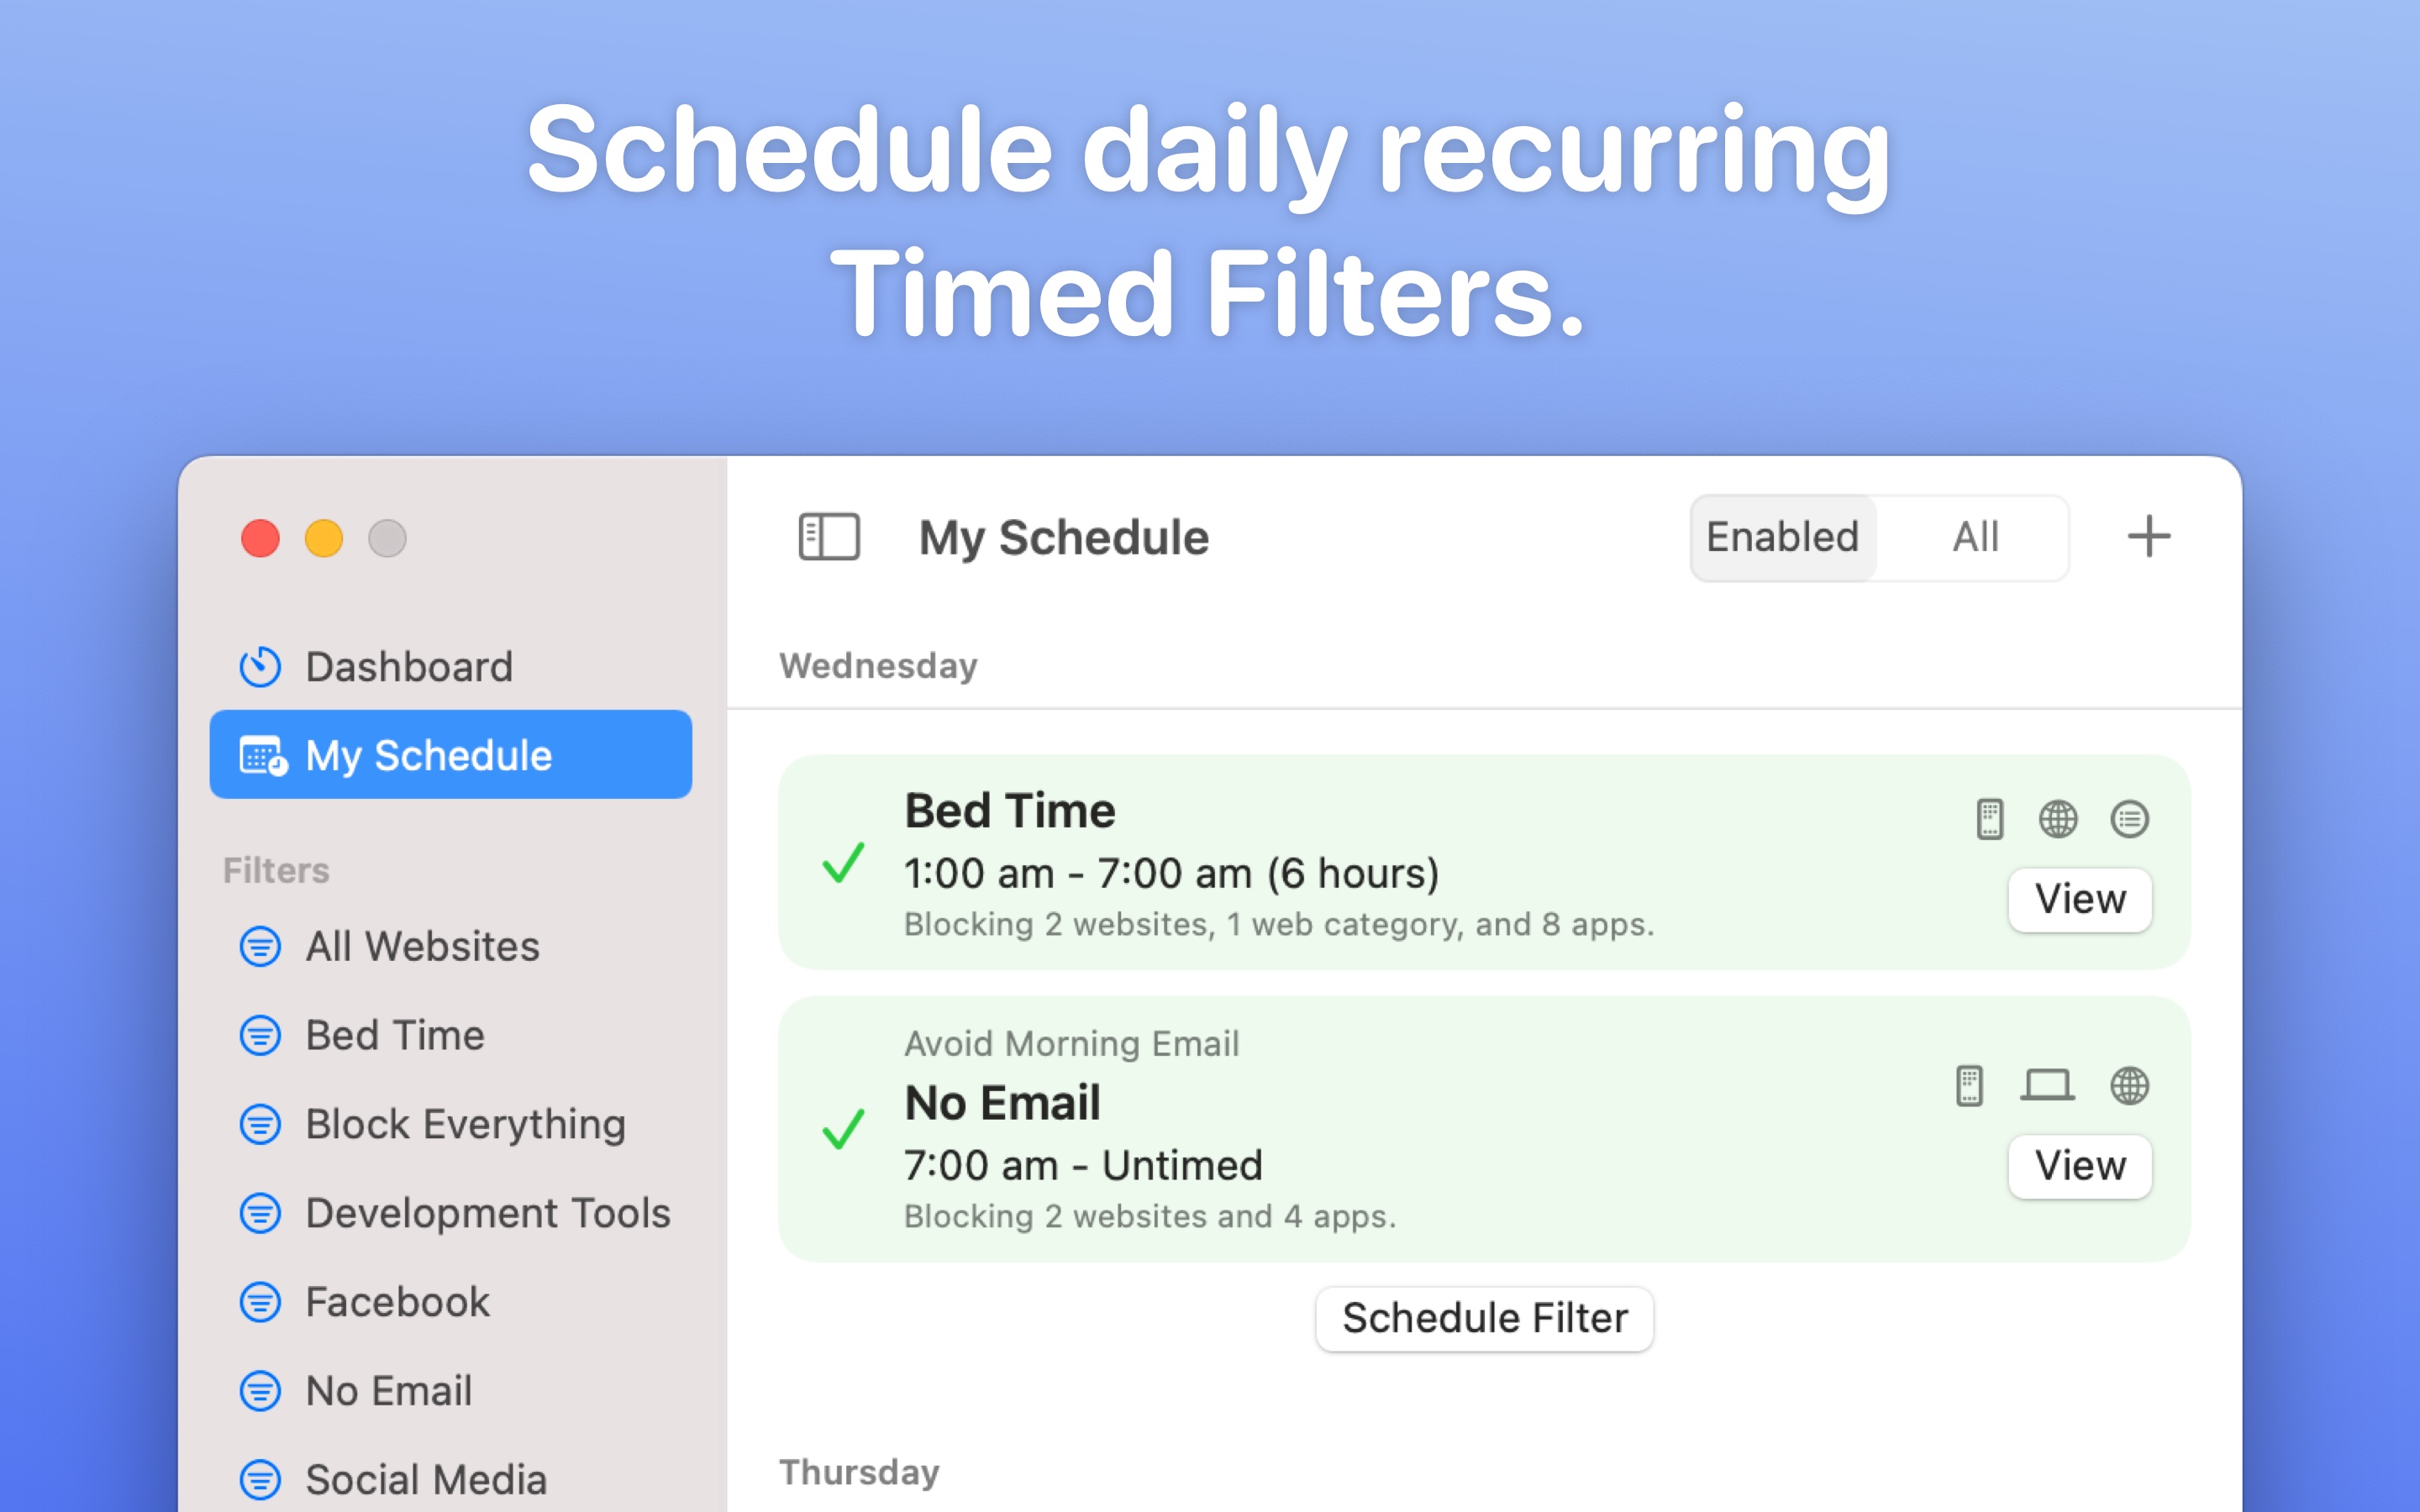Click the globe icon on No Email card
The image size is (2420, 1512).
click(x=2129, y=1085)
